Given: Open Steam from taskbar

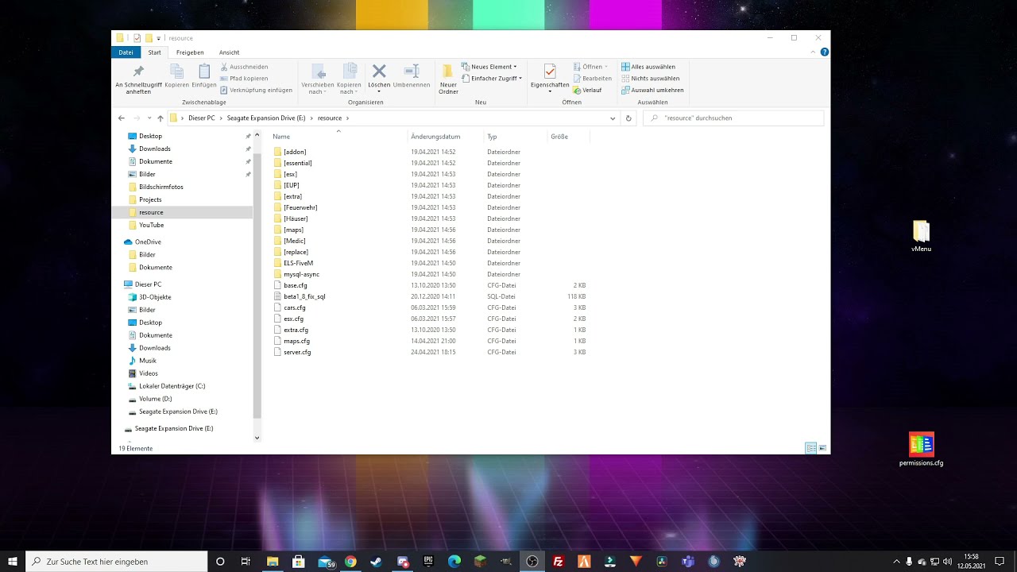Looking at the screenshot, I should tap(377, 562).
